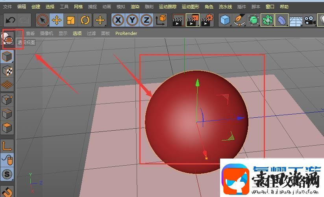The height and width of the screenshot is (197, 324).
Task: Activate the Move tool
Action: (56, 20)
